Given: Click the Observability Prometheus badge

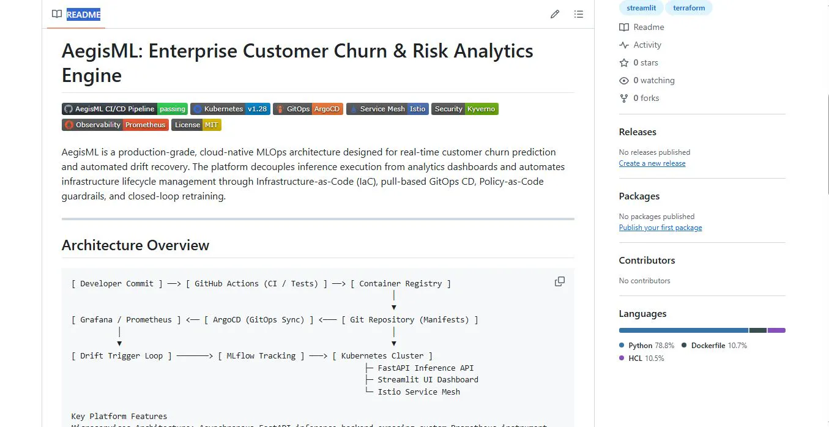Looking at the screenshot, I should pos(115,125).
